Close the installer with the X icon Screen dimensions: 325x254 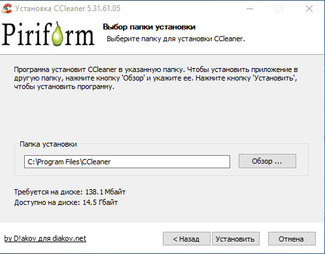[x=309, y=9]
